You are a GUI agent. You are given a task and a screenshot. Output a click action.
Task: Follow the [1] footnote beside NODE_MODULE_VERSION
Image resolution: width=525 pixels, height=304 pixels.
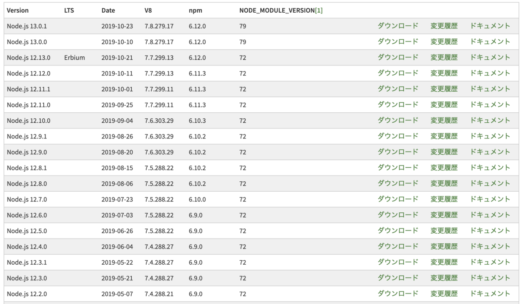(319, 10)
